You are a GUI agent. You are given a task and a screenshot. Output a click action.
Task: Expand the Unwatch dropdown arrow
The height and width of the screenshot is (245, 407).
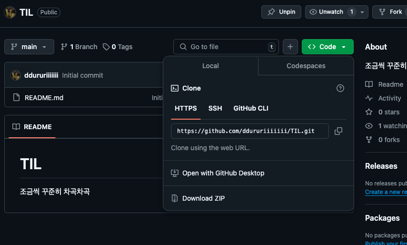click(362, 12)
